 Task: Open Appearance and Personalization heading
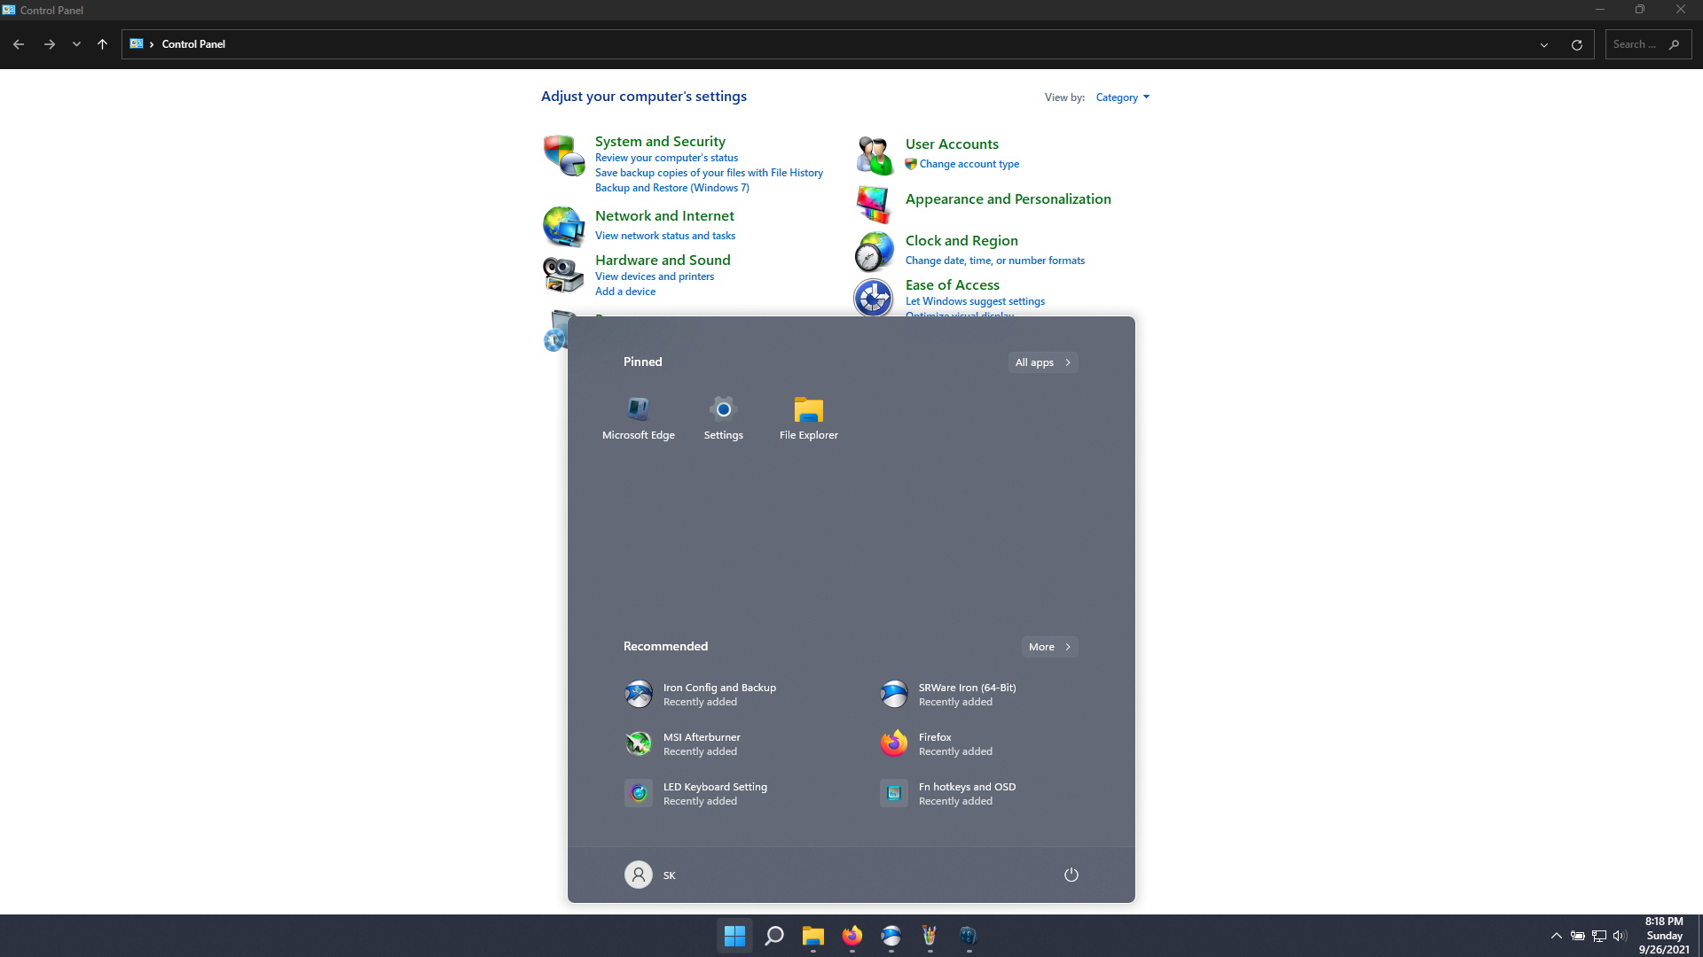(x=1008, y=199)
